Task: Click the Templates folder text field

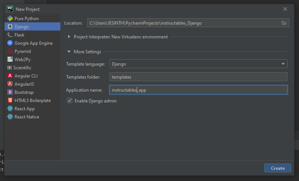Action: (198, 77)
